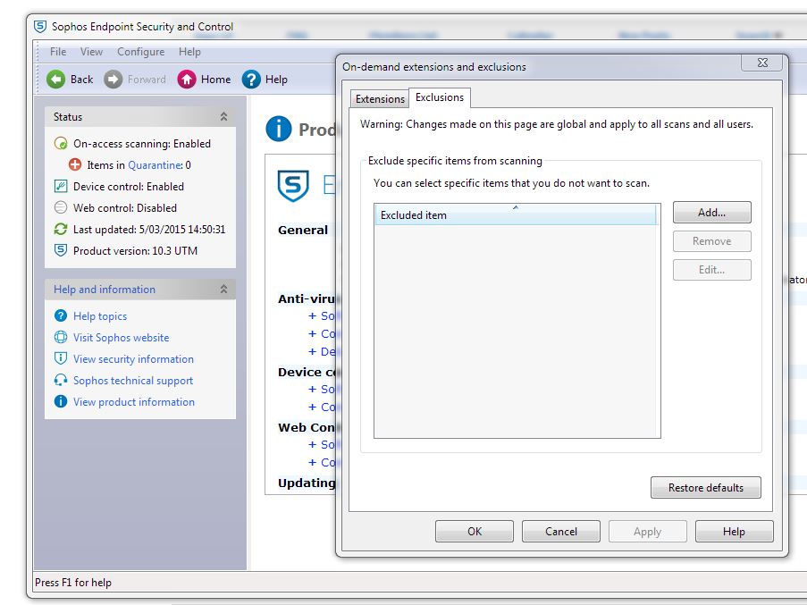This screenshot has height=605, width=807.
Task: Click 'Web control: Disabled' status text
Action: [124, 208]
